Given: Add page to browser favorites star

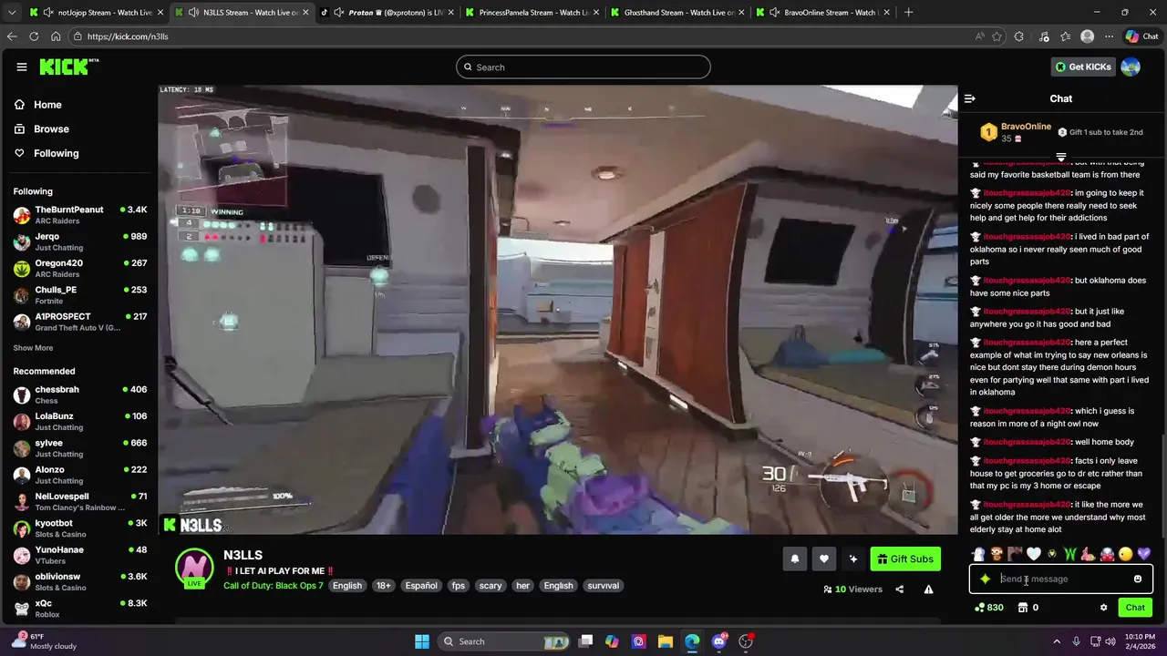Looking at the screenshot, I should [x=997, y=36].
